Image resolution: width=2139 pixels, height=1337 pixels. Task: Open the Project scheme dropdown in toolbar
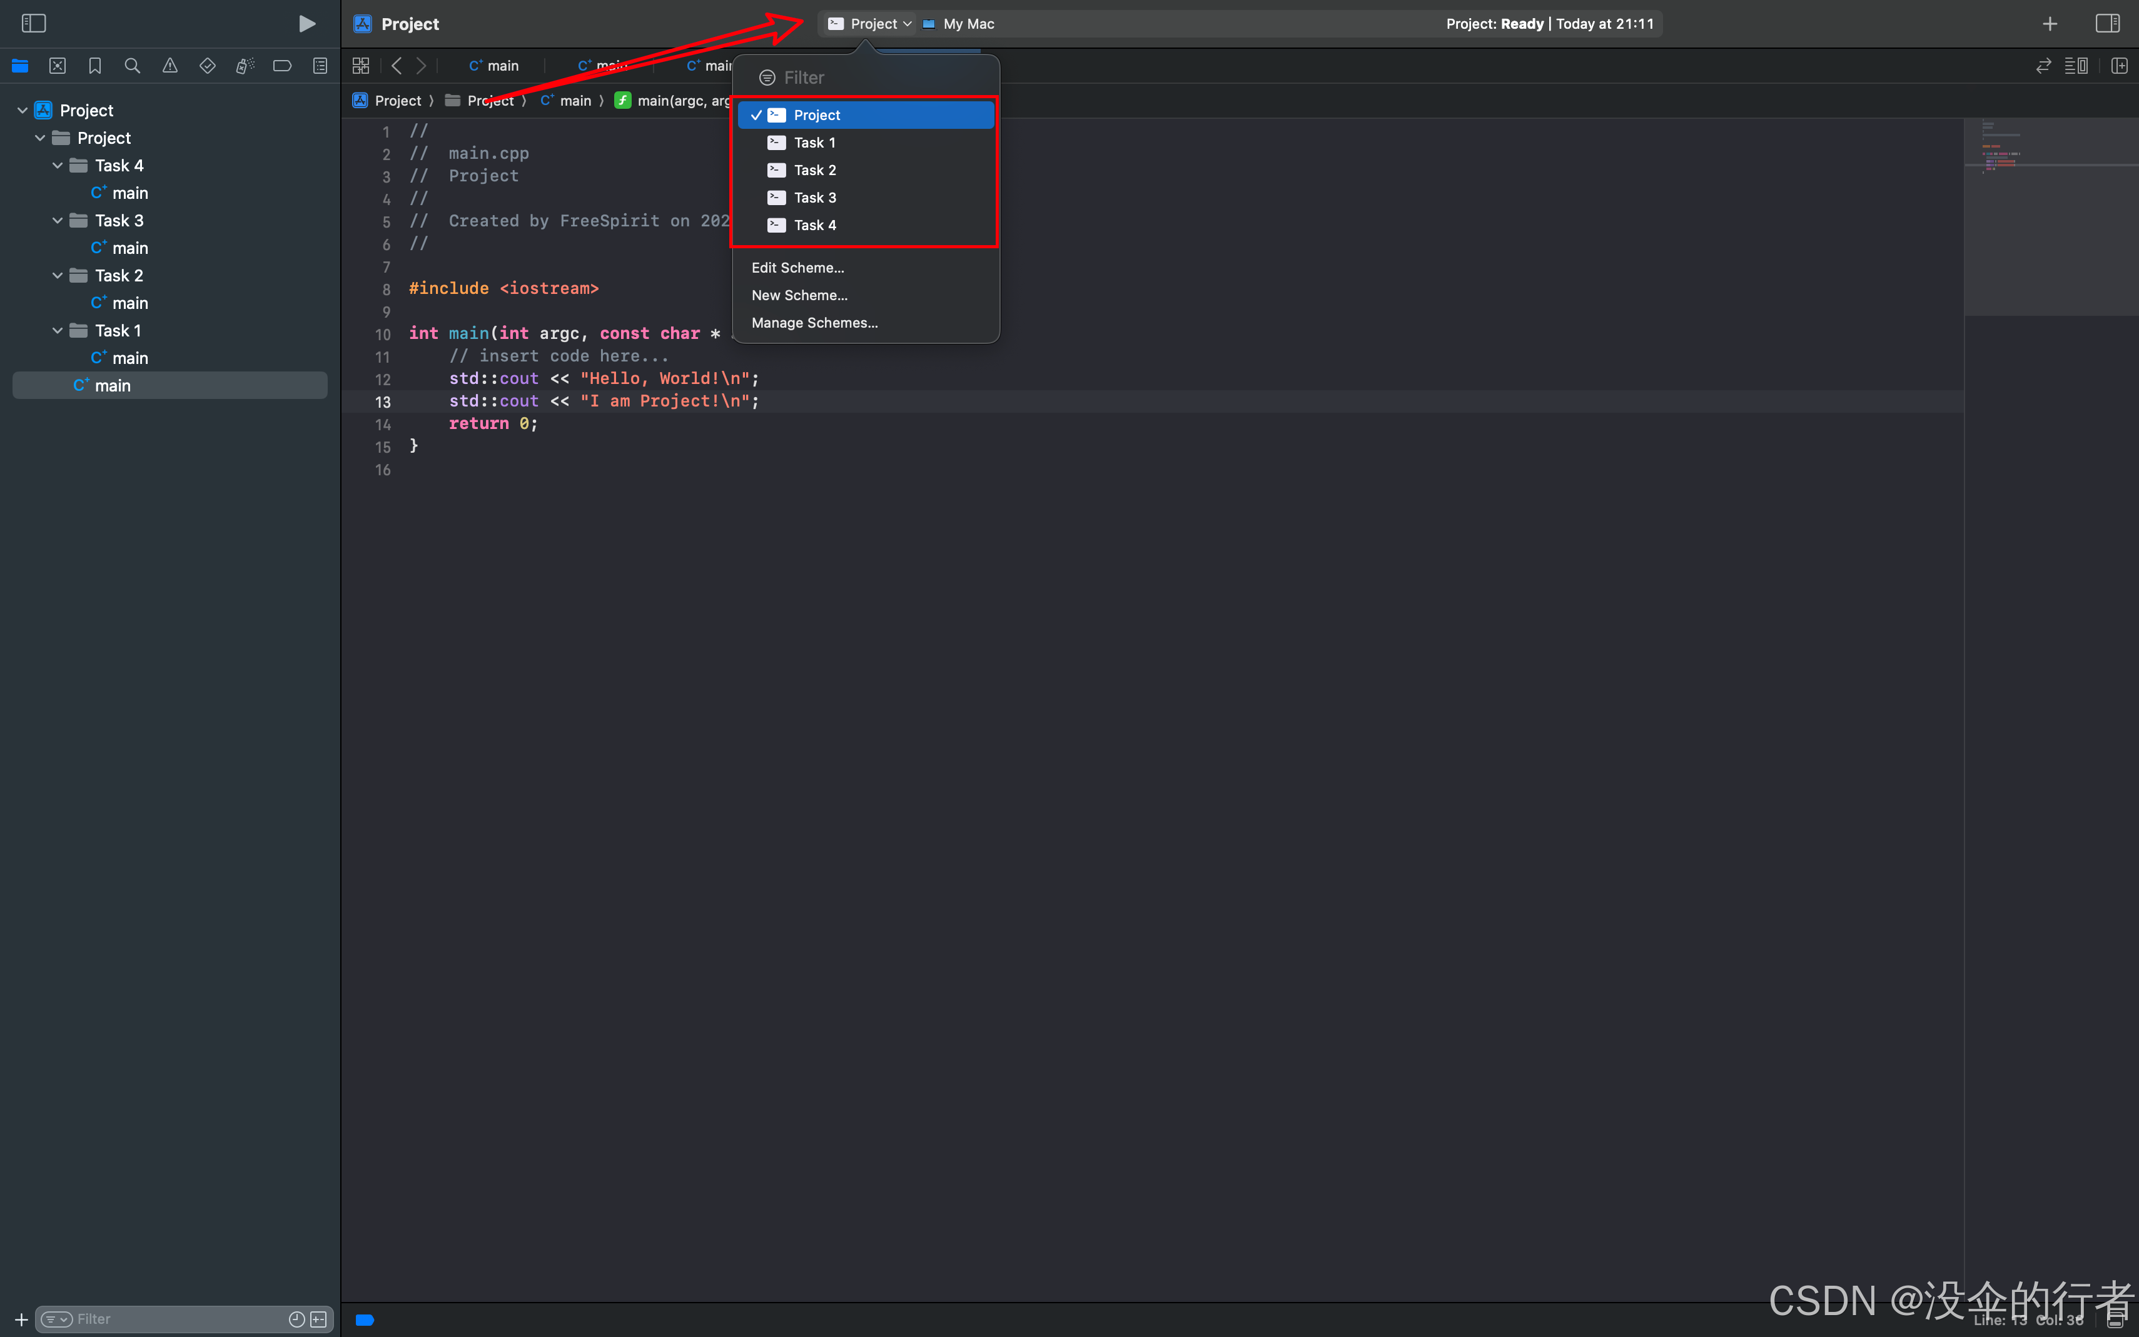pos(869,24)
